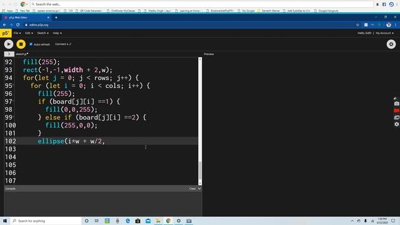The height and width of the screenshot is (225, 400).
Task: Open the My Google bookmark
Action: 246,11
